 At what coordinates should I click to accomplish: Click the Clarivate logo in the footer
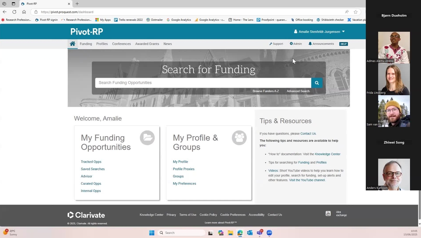point(86,215)
